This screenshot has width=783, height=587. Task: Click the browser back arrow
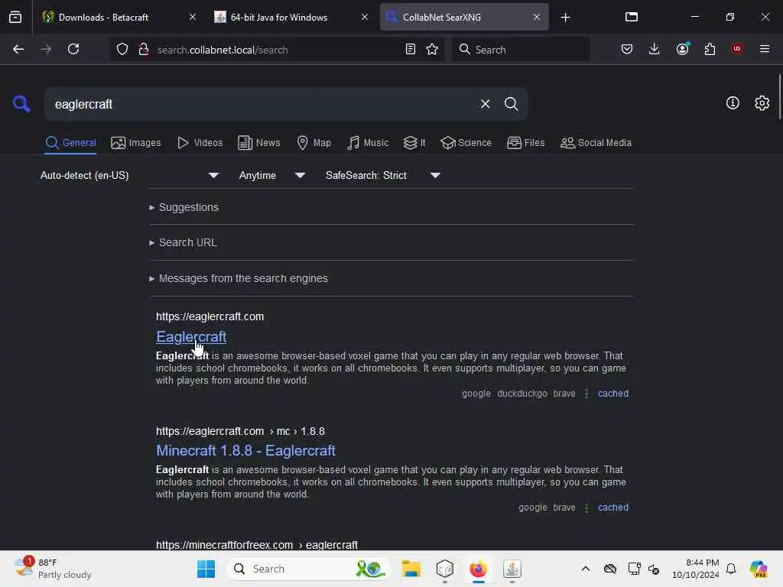click(18, 49)
